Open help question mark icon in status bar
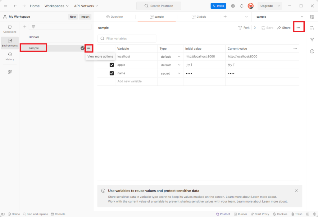 click(314, 214)
